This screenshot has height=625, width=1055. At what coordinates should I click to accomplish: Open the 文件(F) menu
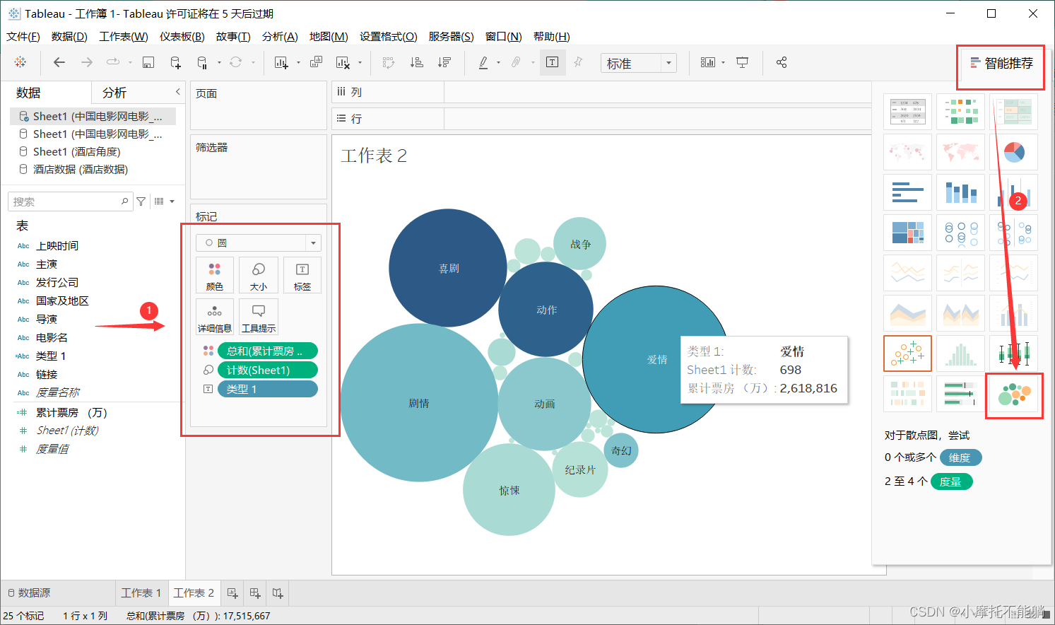tap(23, 36)
